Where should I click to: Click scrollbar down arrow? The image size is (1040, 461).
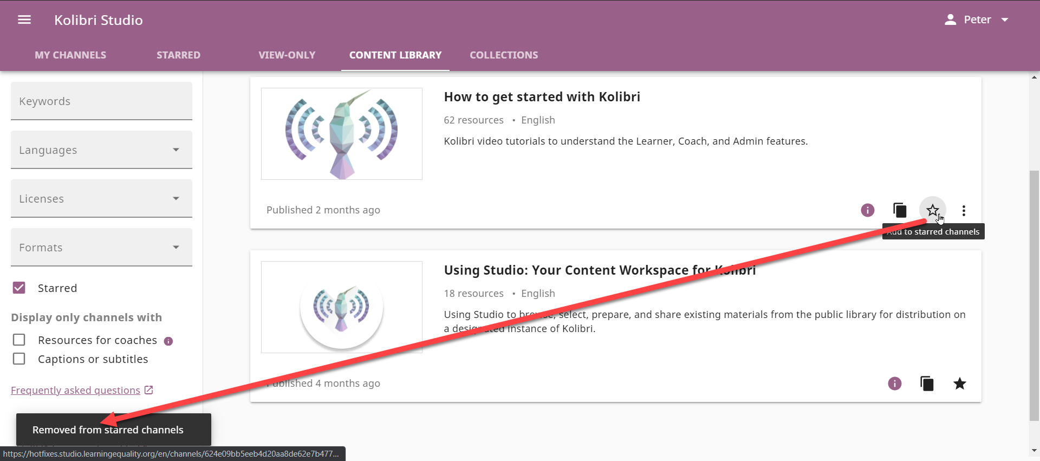(1034, 451)
